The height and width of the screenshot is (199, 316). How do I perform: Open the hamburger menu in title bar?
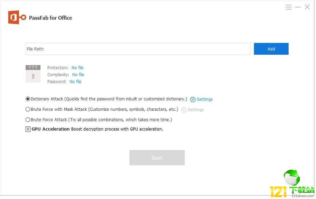point(289,7)
